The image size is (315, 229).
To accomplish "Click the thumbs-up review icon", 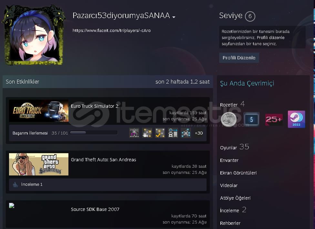I will 15,184.
